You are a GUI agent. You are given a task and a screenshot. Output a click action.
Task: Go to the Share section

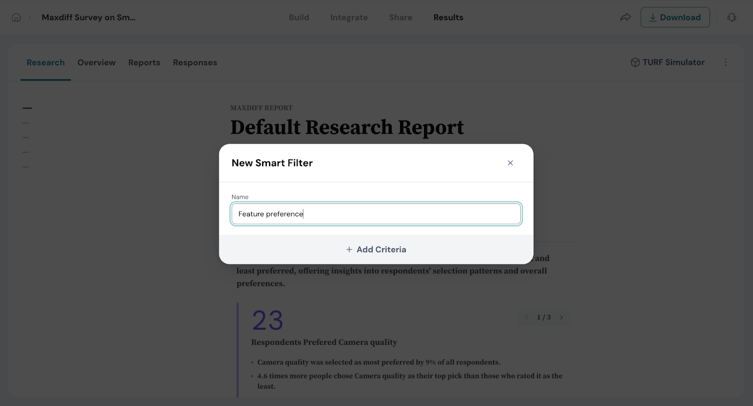[x=401, y=17]
